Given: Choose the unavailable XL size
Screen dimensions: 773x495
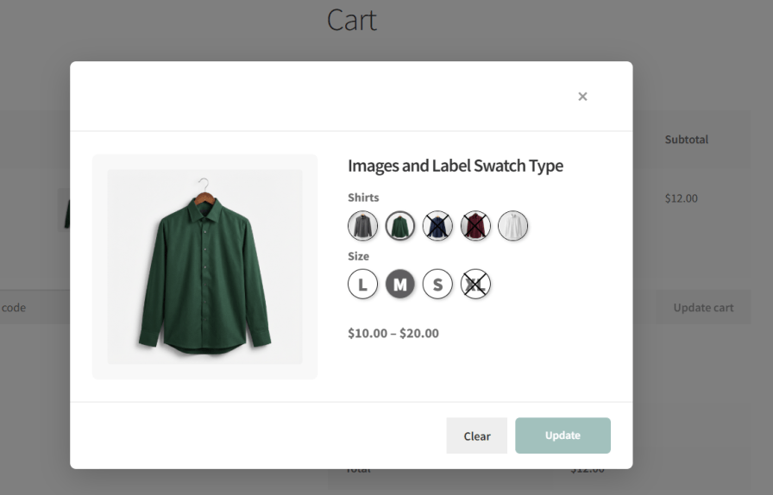Looking at the screenshot, I should 475,284.
